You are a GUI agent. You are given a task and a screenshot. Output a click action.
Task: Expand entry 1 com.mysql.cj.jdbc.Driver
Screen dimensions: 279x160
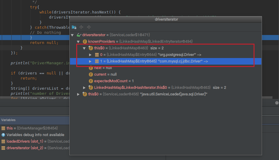(90, 61)
